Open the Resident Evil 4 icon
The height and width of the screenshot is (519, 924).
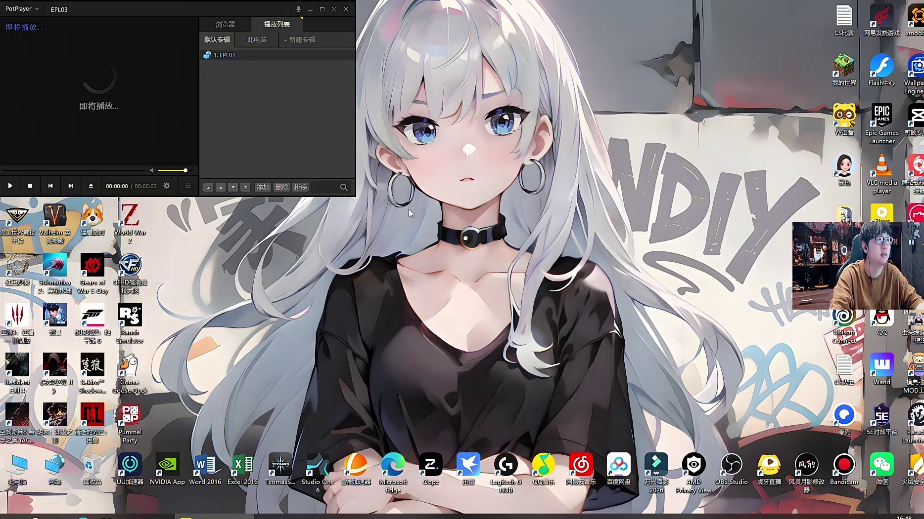click(17, 373)
